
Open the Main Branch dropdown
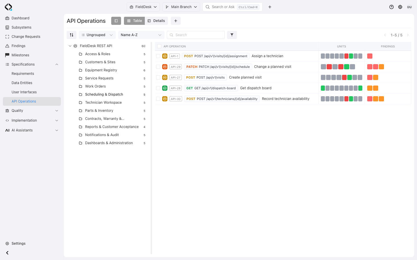click(181, 7)
